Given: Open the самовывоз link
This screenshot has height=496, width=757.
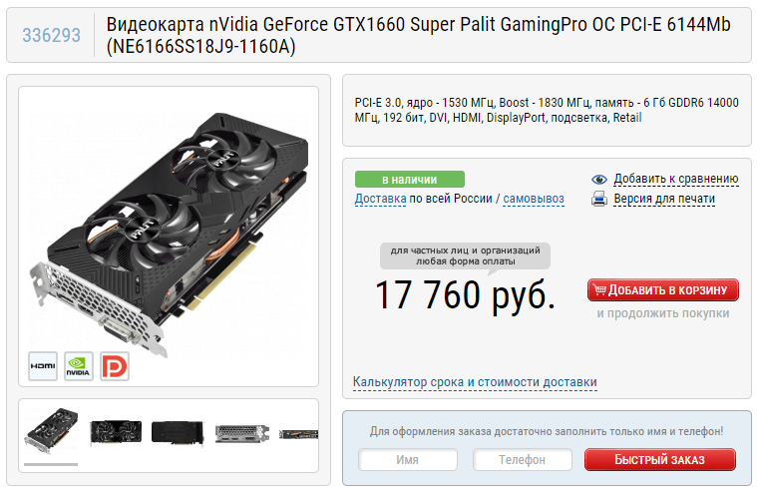Looking at the screenshot, I should pos(534,199).
